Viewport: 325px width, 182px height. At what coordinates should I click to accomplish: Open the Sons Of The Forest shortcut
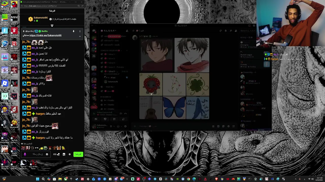[33, 164]
